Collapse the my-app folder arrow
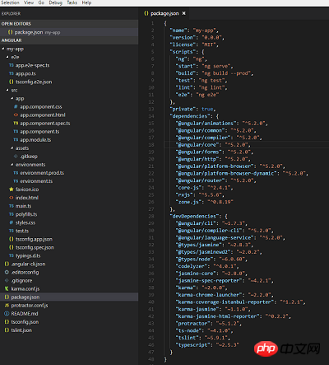This screenshot has width=329, height=365. tap(3, 49)
